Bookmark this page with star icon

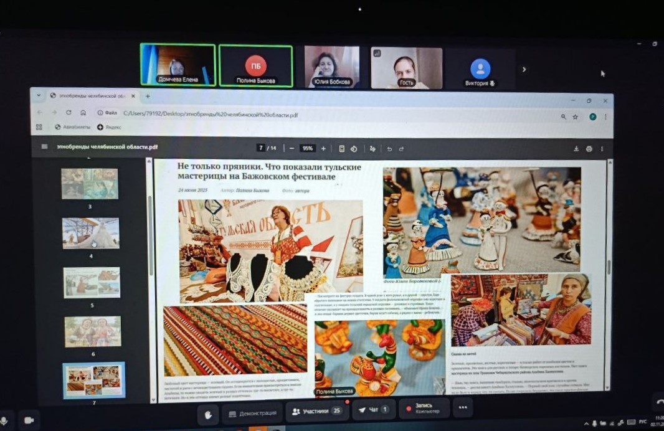click(x=575, y=116)
